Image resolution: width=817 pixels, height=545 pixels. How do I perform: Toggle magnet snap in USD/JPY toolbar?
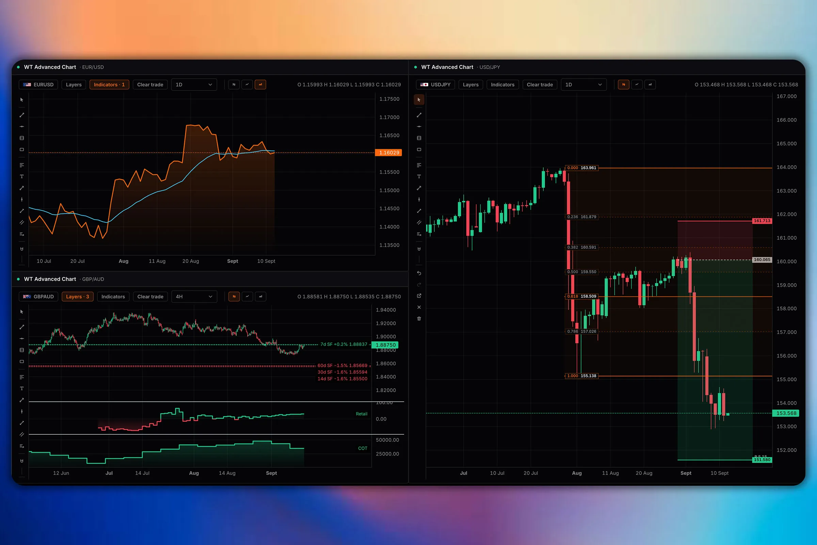pos(419,249)
